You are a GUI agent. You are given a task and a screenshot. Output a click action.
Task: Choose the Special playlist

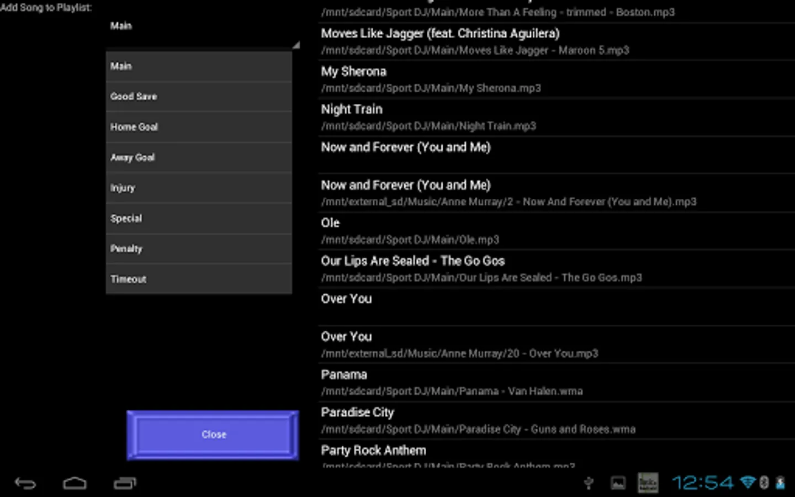point(199,218)
